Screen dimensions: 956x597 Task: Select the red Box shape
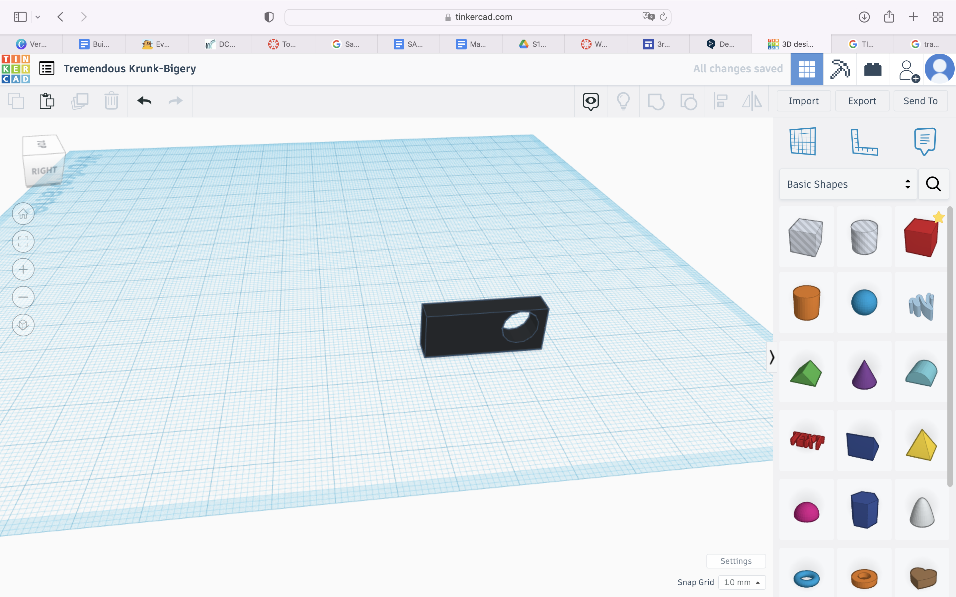[x=921, y=237]
